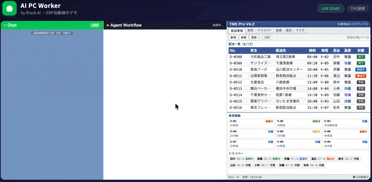Open the マスタ tab
This screenshot has height=182, width=372.
pyautogui.click(x=300, y=31)
